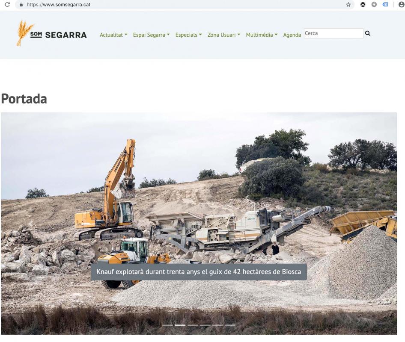Image resolution: width=405 pixels, height=342 pixels.
Task: Open the stacked layers browser extension
Action: pos(363,5)
